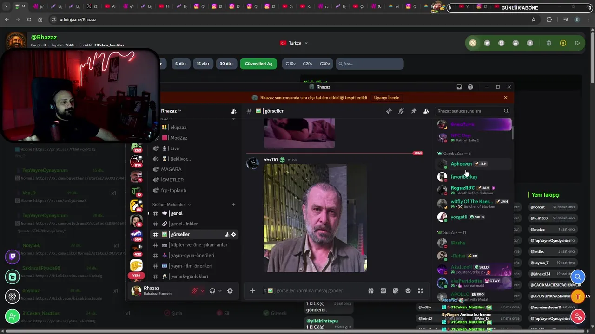This screenshot has width=595, height=334.
Task: Open hbs110's posted image of the man
Action: pyautogui.click(x=315, y=218)
